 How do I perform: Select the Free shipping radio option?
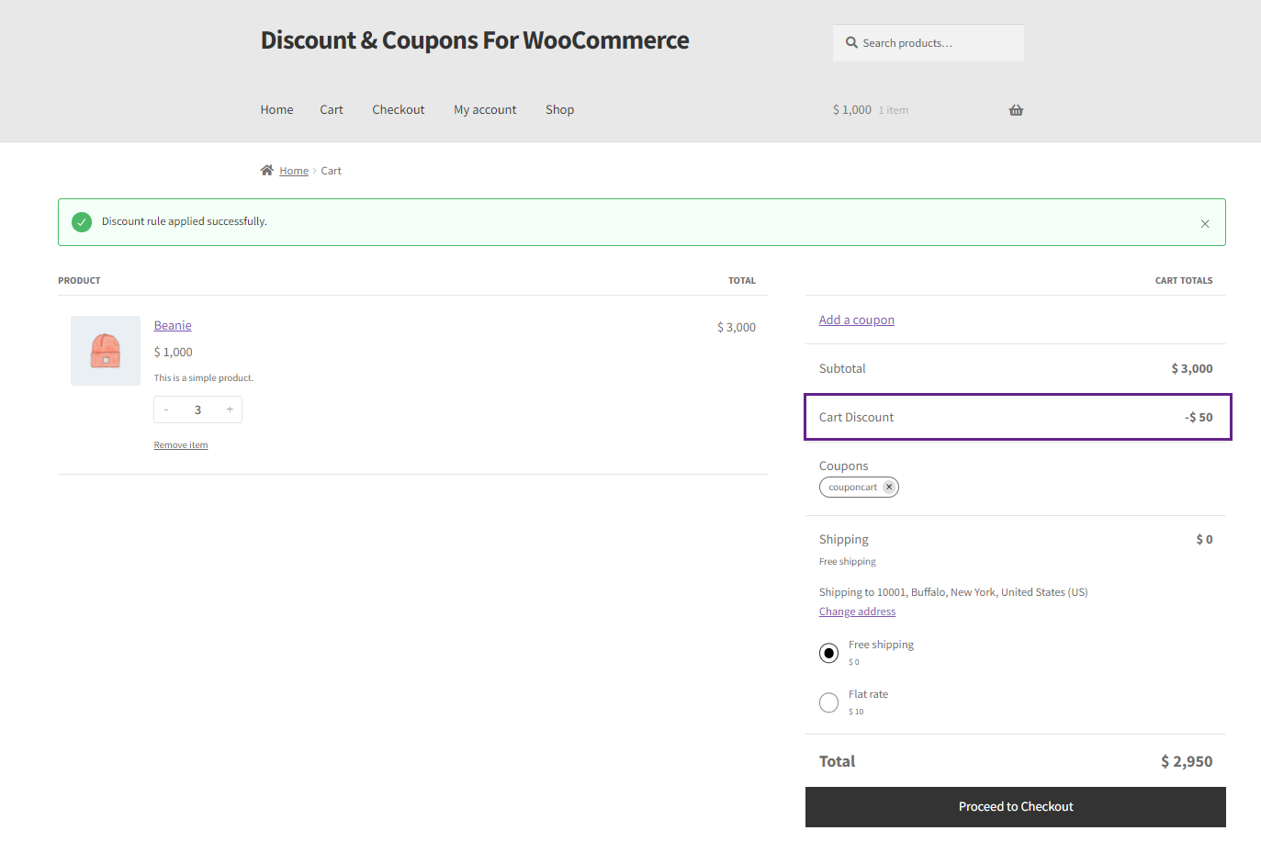828,653
